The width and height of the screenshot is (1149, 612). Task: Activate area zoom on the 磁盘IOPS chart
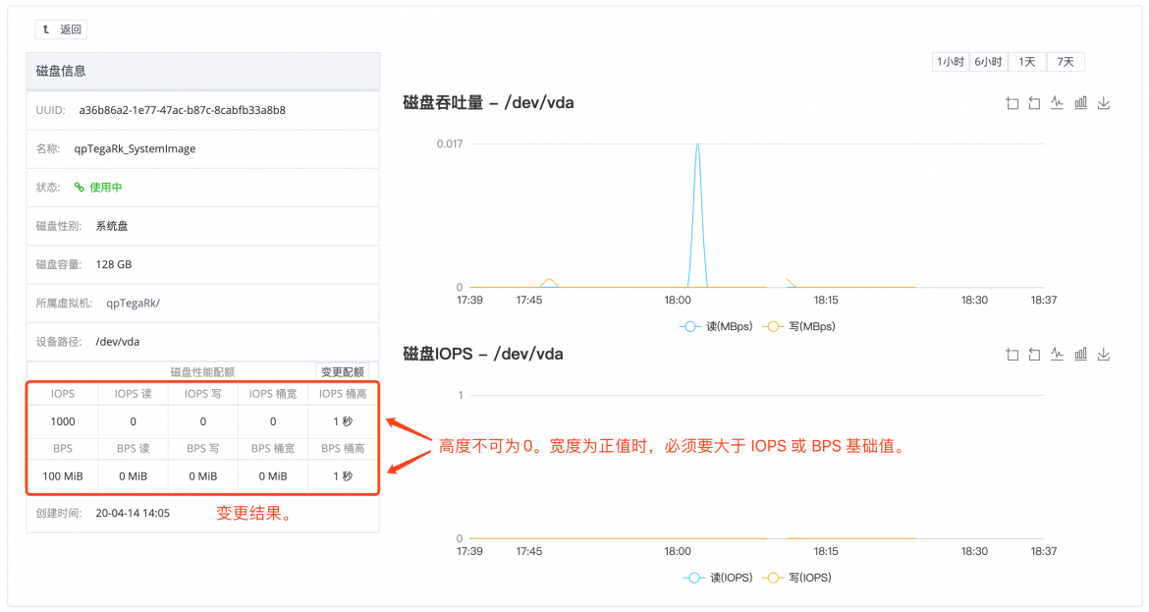[x=1012, y=355]
